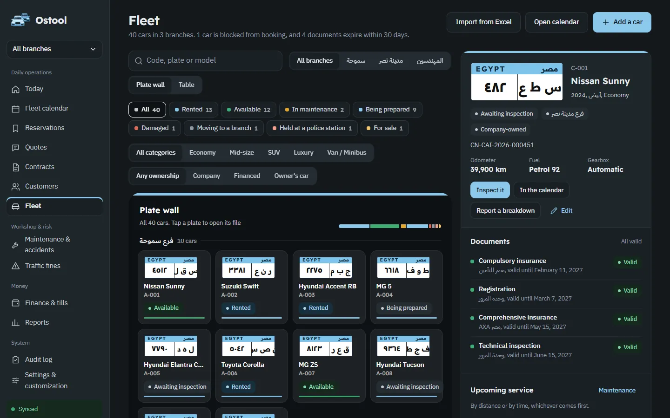Click the pencil icon beside Edit
This screenshot has height=418, width=670.
tap(554, 211)
